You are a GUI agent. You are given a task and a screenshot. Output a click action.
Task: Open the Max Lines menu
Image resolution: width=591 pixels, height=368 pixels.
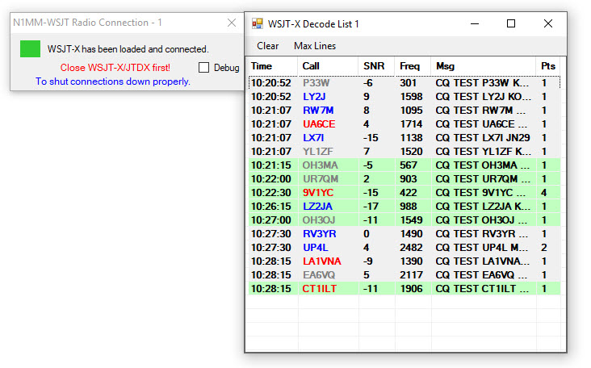(x=315, y=46)
